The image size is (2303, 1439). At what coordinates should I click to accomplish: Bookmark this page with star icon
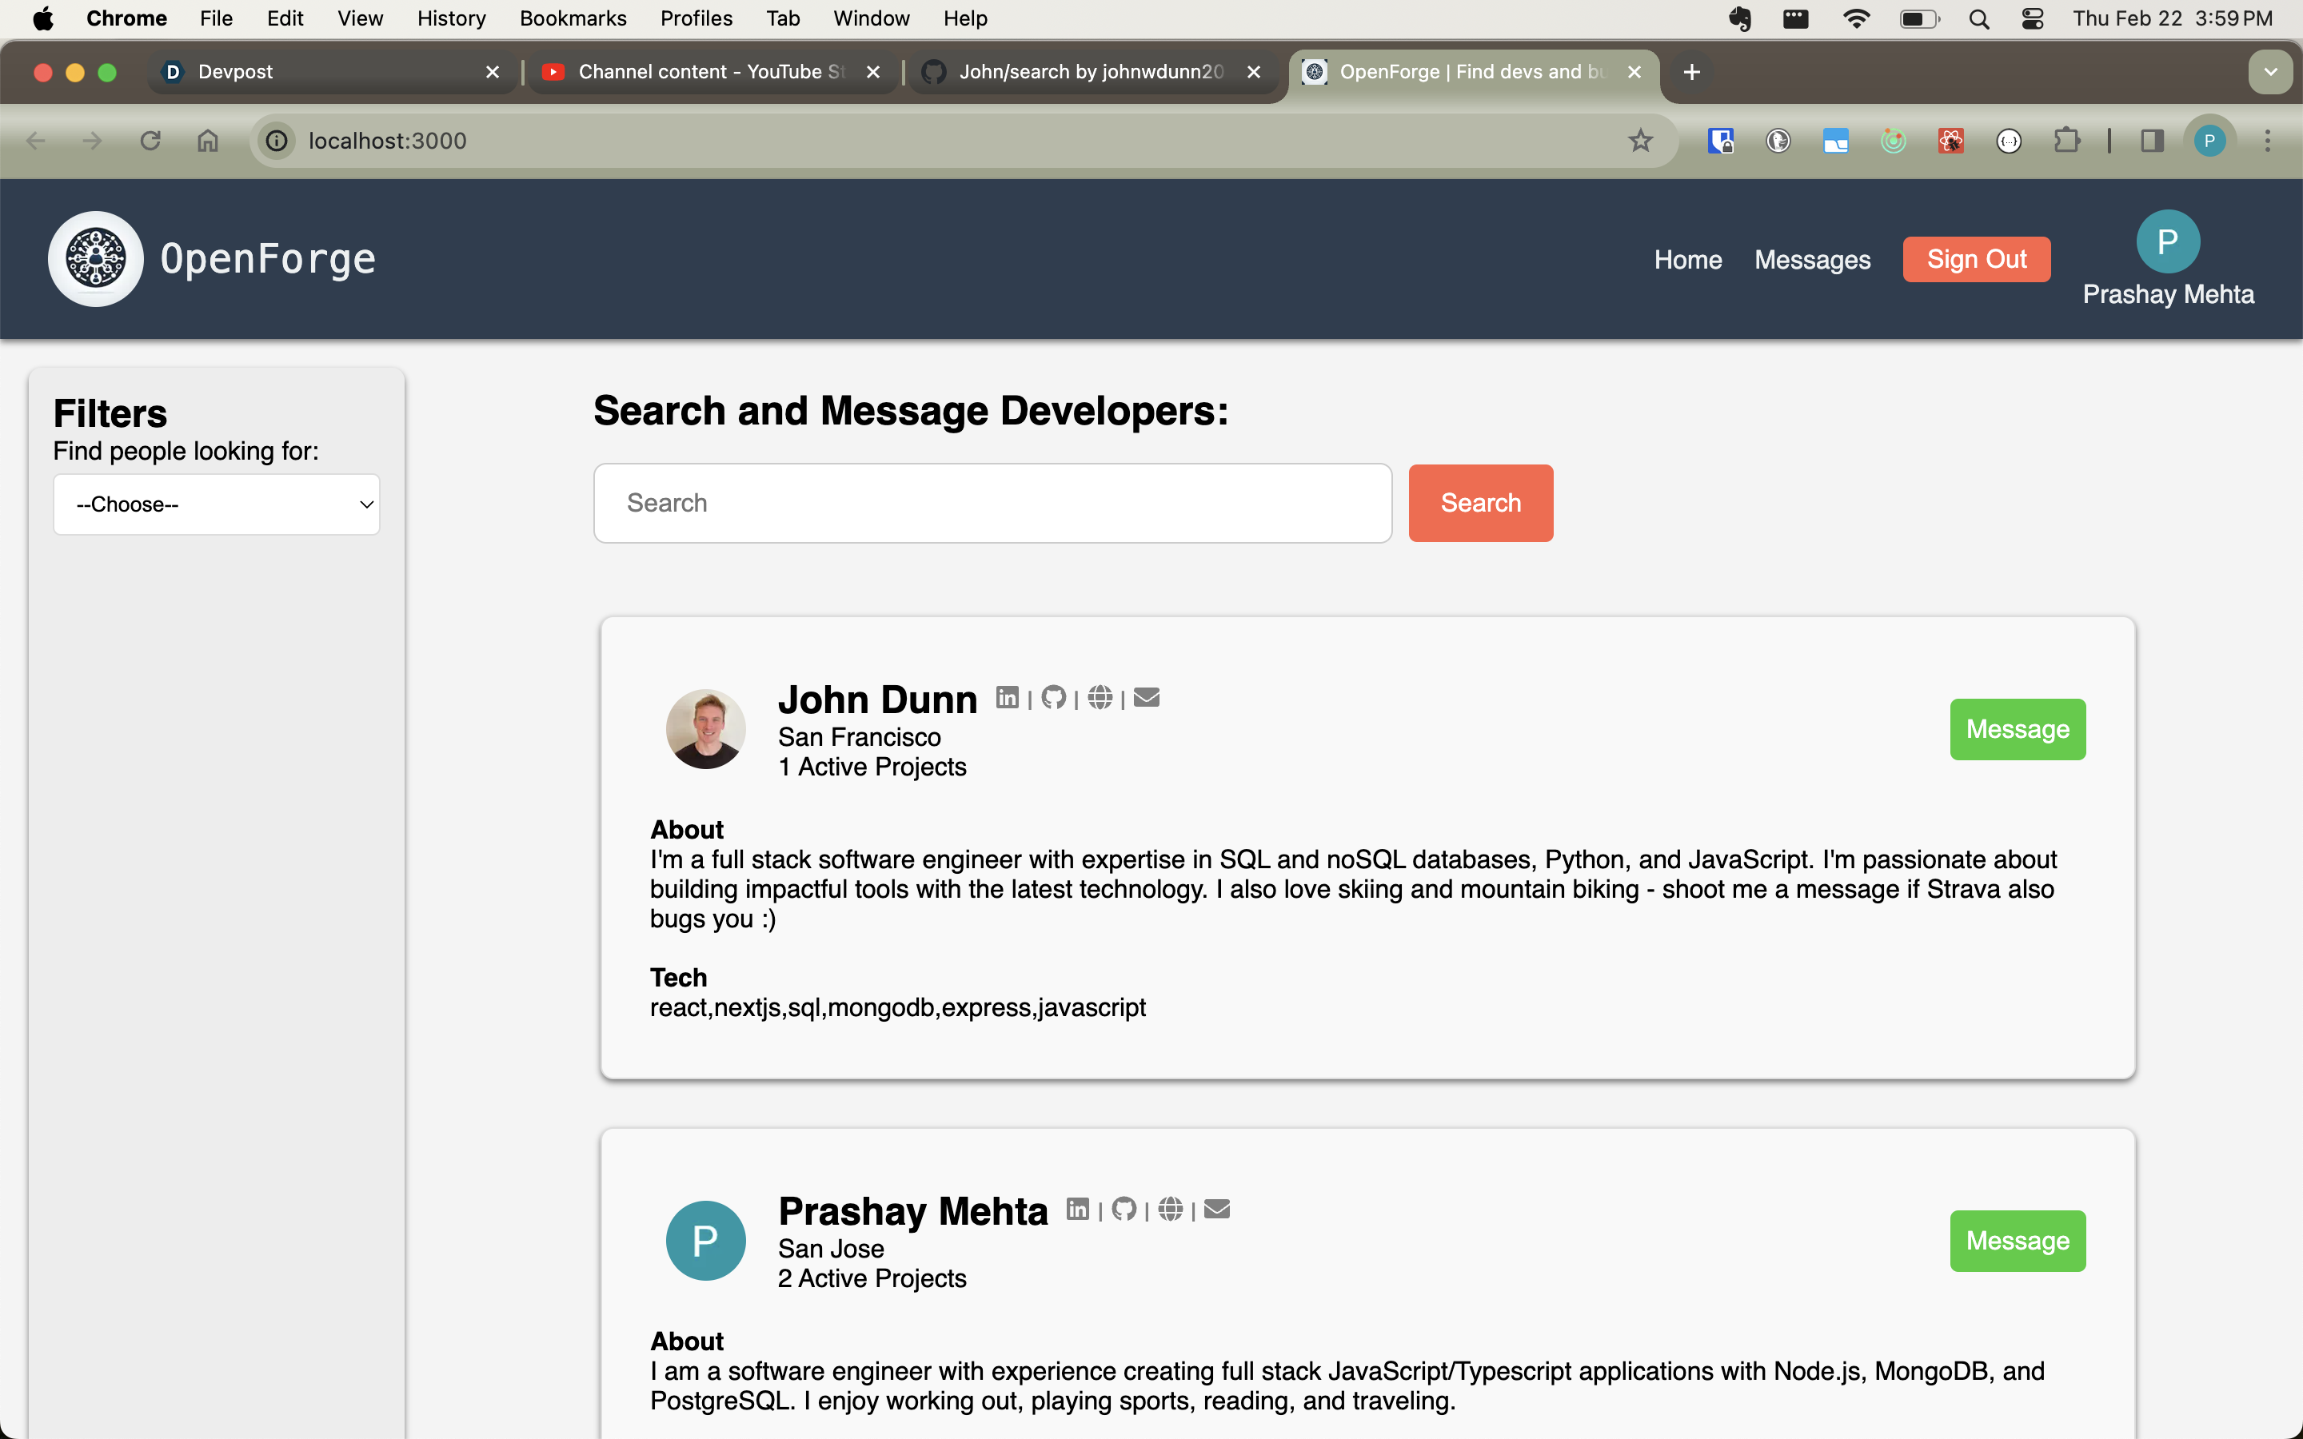coord(1640,141)
